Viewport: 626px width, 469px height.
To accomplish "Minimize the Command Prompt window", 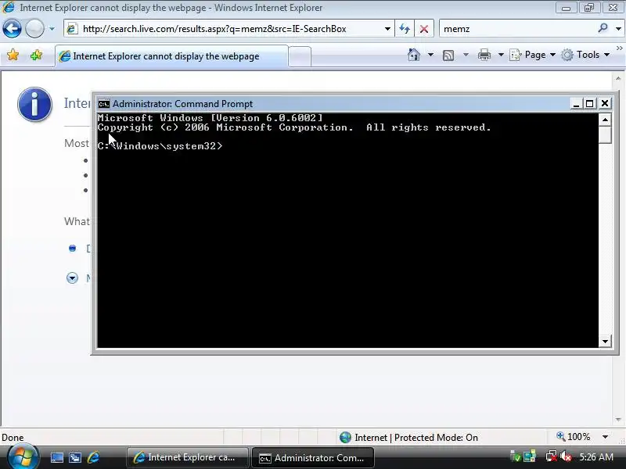I will [x=576, y=104].
